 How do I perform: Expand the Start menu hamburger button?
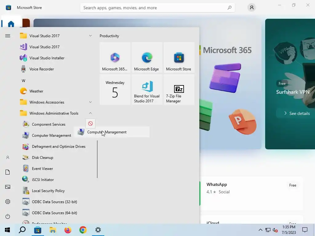coord(8,36)
